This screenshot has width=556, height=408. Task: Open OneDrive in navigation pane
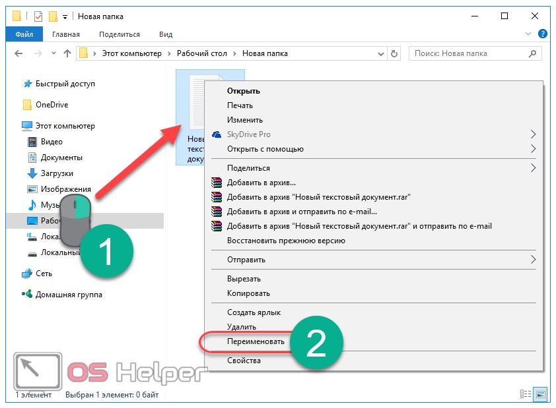pyautogui.click(x=52, y=104)
